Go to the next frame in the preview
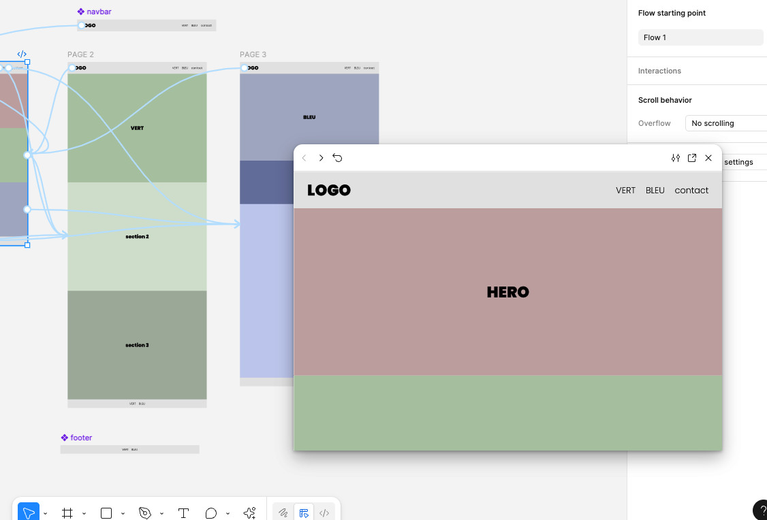 tap(321, 158)
